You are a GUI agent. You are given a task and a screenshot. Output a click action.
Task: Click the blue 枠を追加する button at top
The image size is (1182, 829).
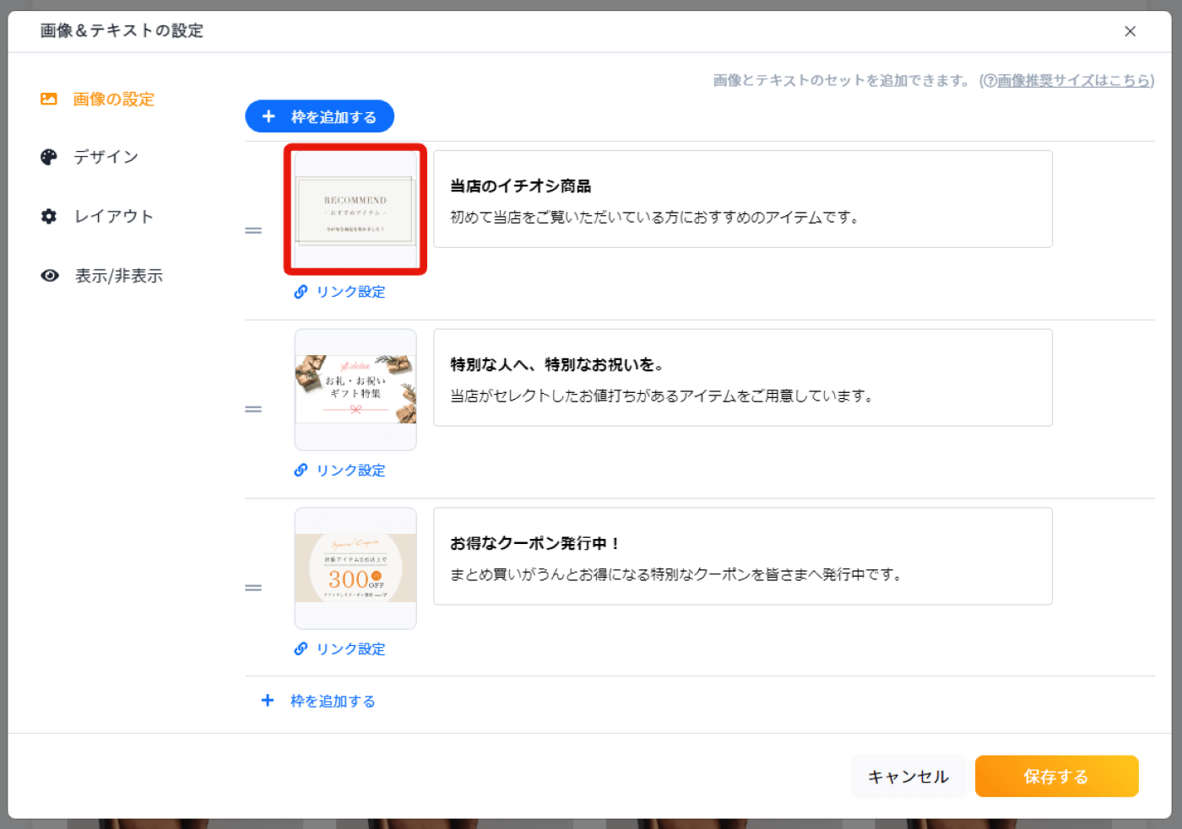pos(319,116)
